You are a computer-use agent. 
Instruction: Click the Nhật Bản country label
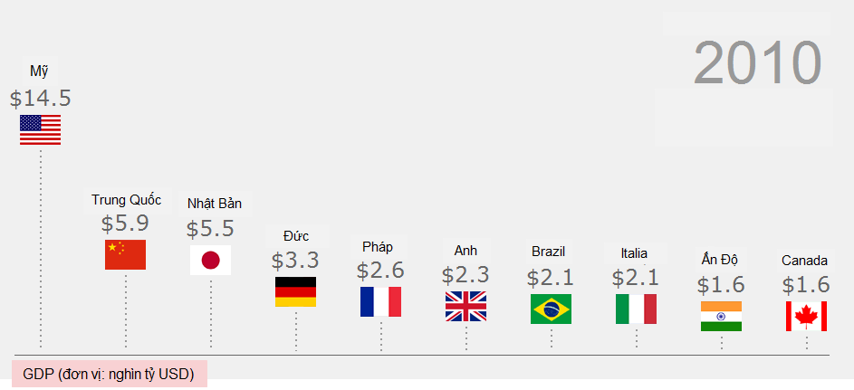coord(214,203)
